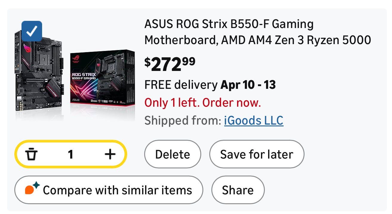Click the $272.99 price
This screenshot has height=214, width=392.
click(170, 64)
